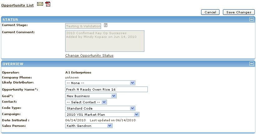The image size is (256, 134).
Task: Click into the Opportunity Name text field
Action: point(106,89)
